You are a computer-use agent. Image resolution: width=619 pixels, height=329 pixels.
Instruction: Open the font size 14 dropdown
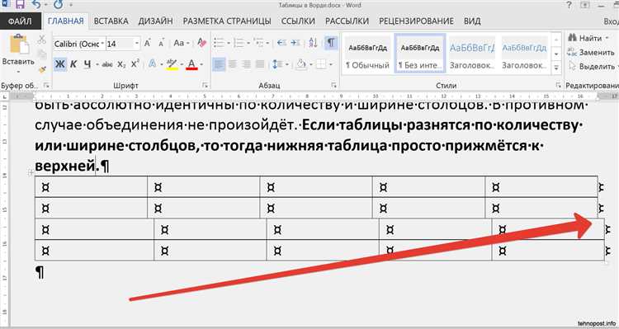click(x=137, y=44)
